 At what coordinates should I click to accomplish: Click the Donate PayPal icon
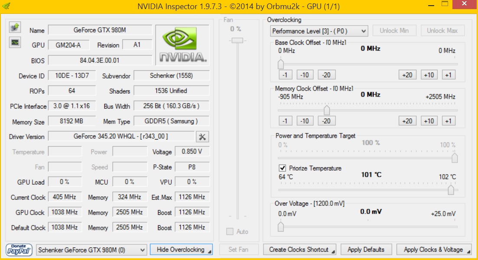click(19, 250)
